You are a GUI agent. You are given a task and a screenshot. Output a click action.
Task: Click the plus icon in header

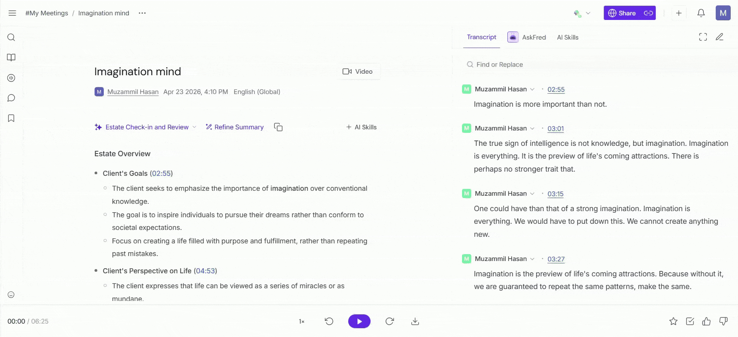[679, 13]
